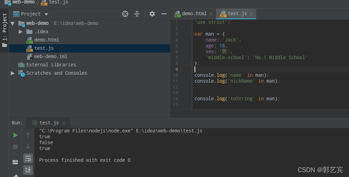Collapse the web-demo root folder
Image resolution: width=349 pixels, height=177 pixels.
[12, 24]
